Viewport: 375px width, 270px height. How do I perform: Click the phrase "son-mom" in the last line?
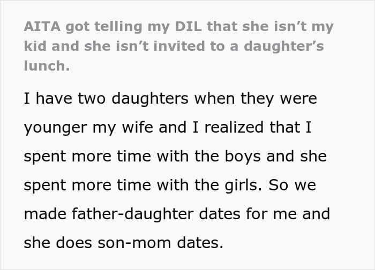(134, 243)
